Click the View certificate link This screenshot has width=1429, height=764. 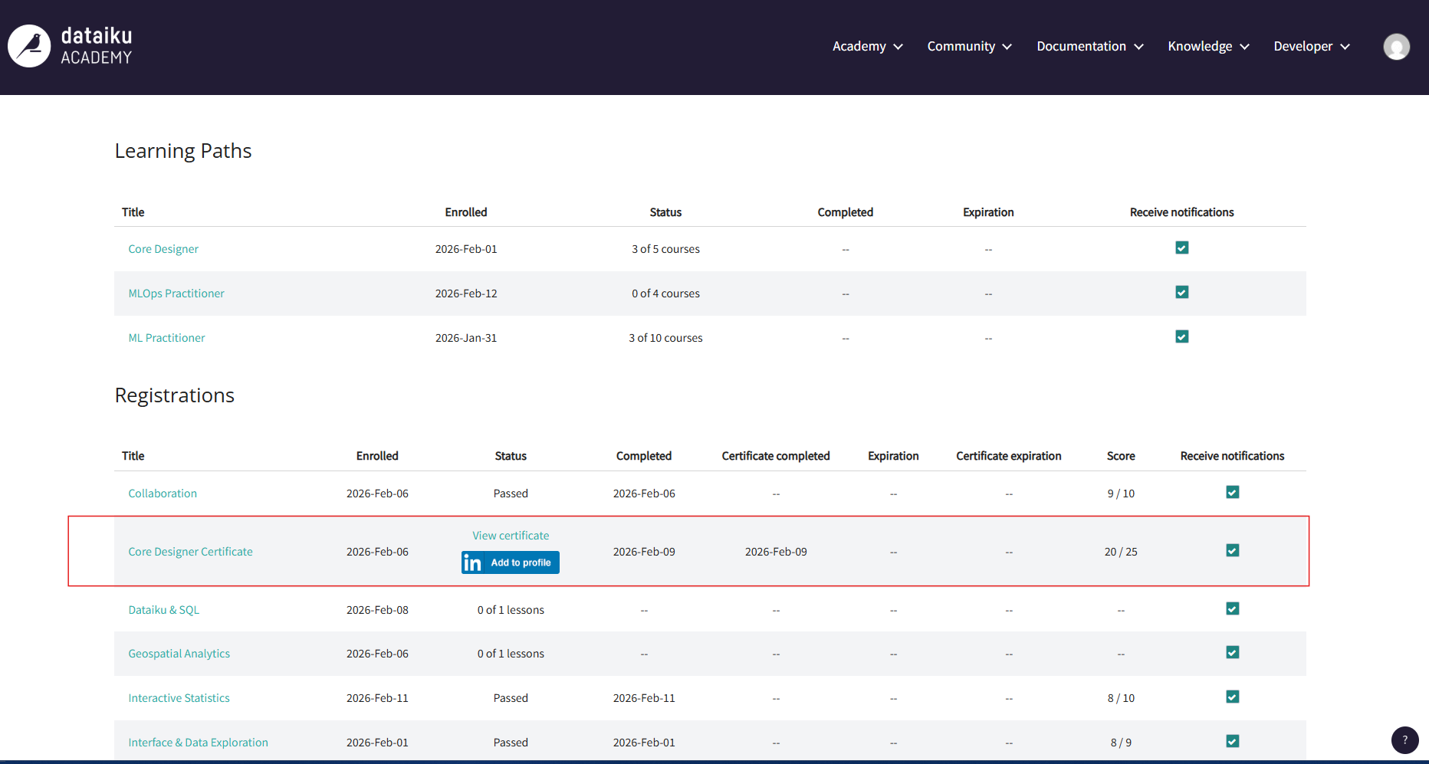point(511,536)
